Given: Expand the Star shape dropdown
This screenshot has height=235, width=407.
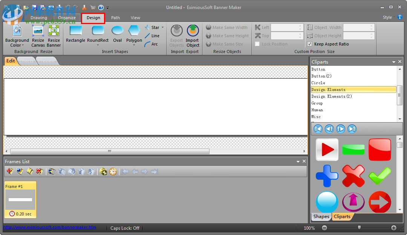Looking at the screenshot, I should click(x=162, y=27).
